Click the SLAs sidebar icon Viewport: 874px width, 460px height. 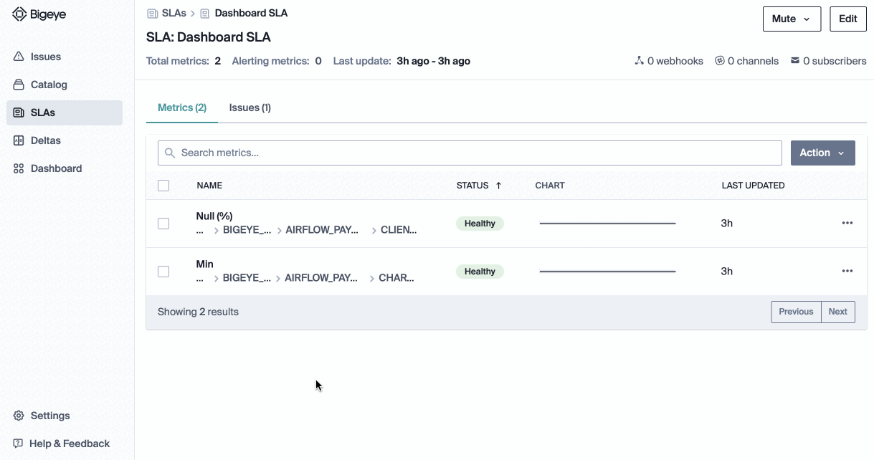click(x=19, y=112)
